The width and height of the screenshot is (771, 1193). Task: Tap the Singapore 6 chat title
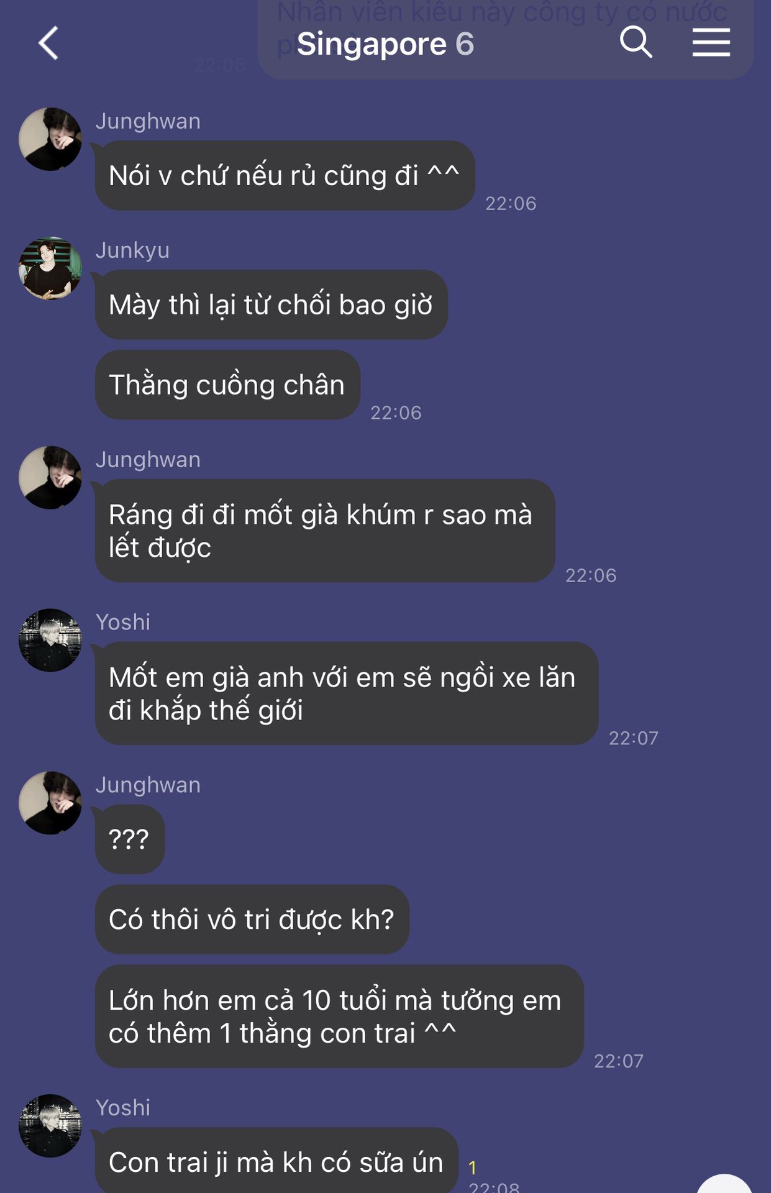(385, 43)
